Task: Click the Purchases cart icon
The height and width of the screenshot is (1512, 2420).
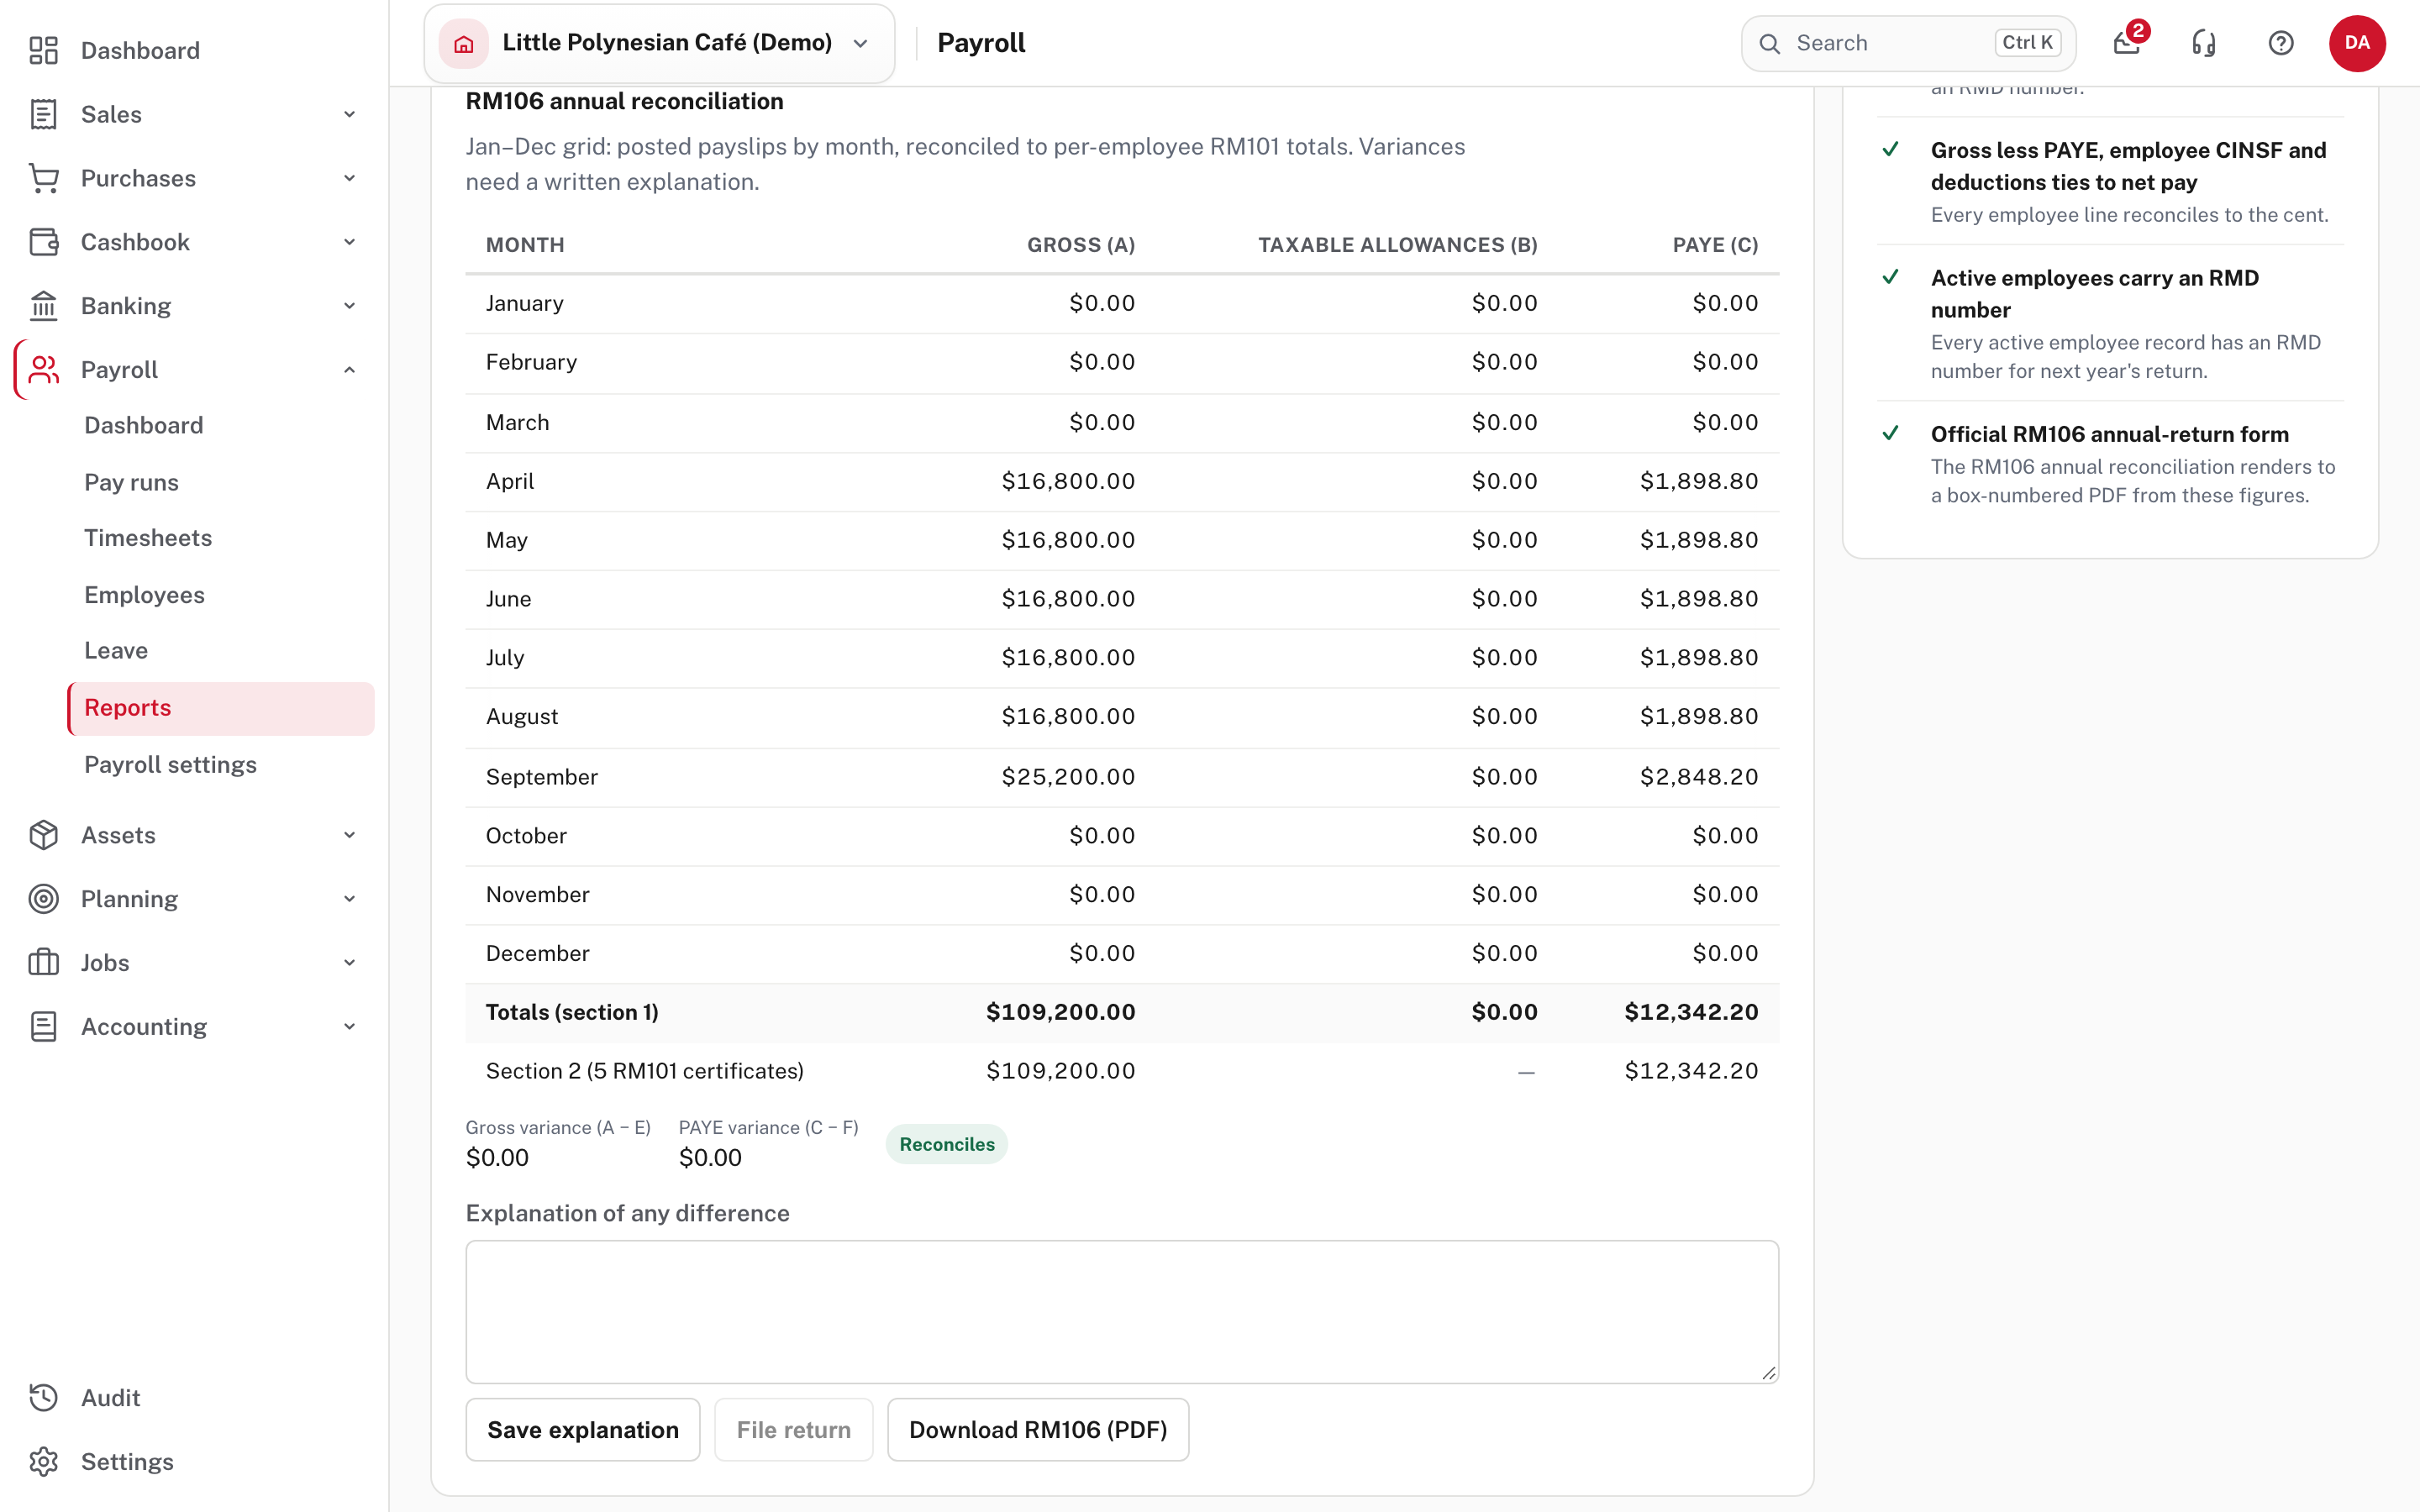Action: point(43,178)
